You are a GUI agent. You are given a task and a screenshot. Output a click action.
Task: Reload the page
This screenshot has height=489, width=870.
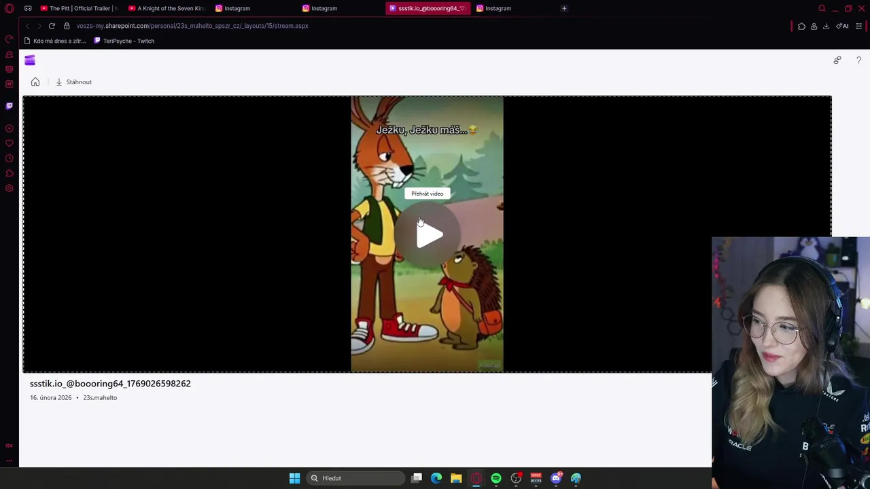tap(52, 26)
